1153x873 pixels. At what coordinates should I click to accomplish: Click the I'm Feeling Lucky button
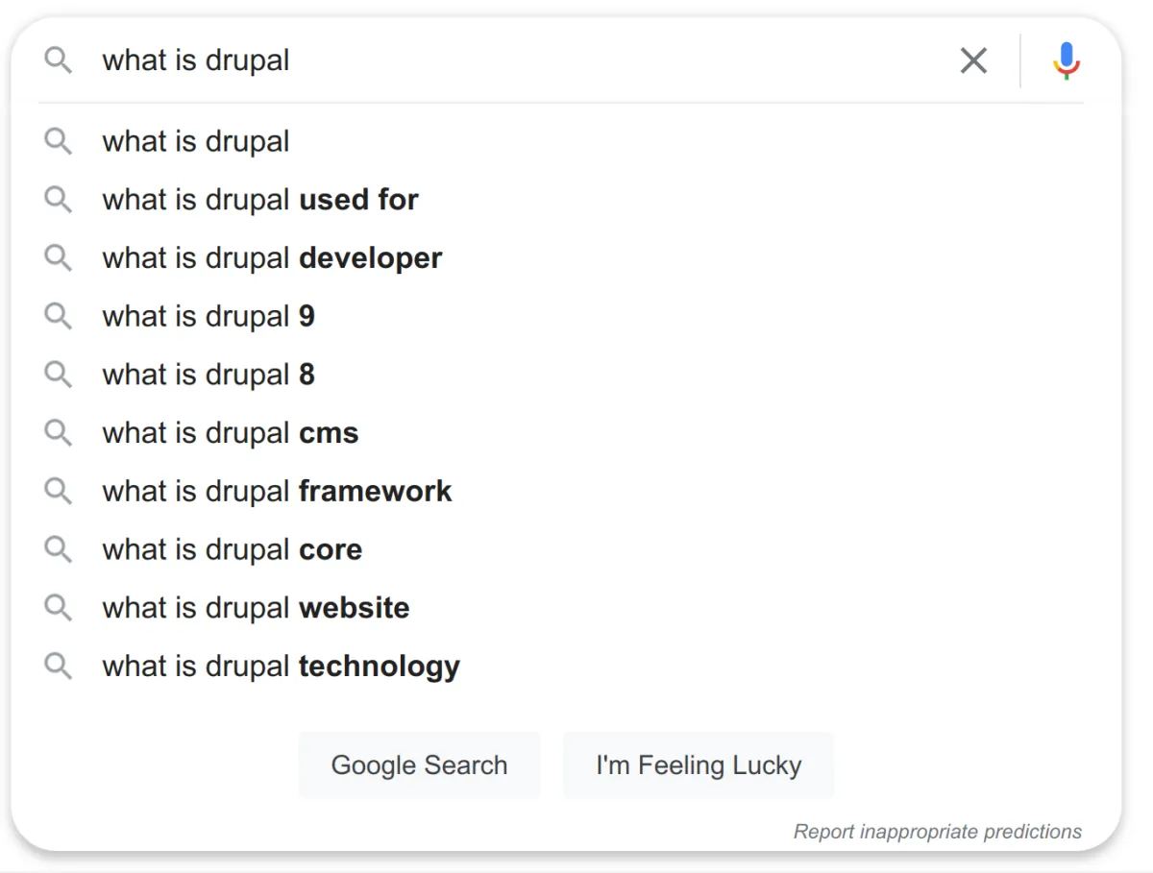699,765
